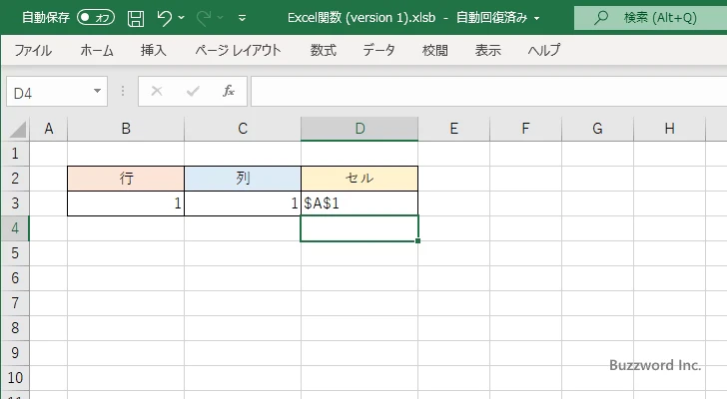Select row 8 header

(x=15, y=328)
